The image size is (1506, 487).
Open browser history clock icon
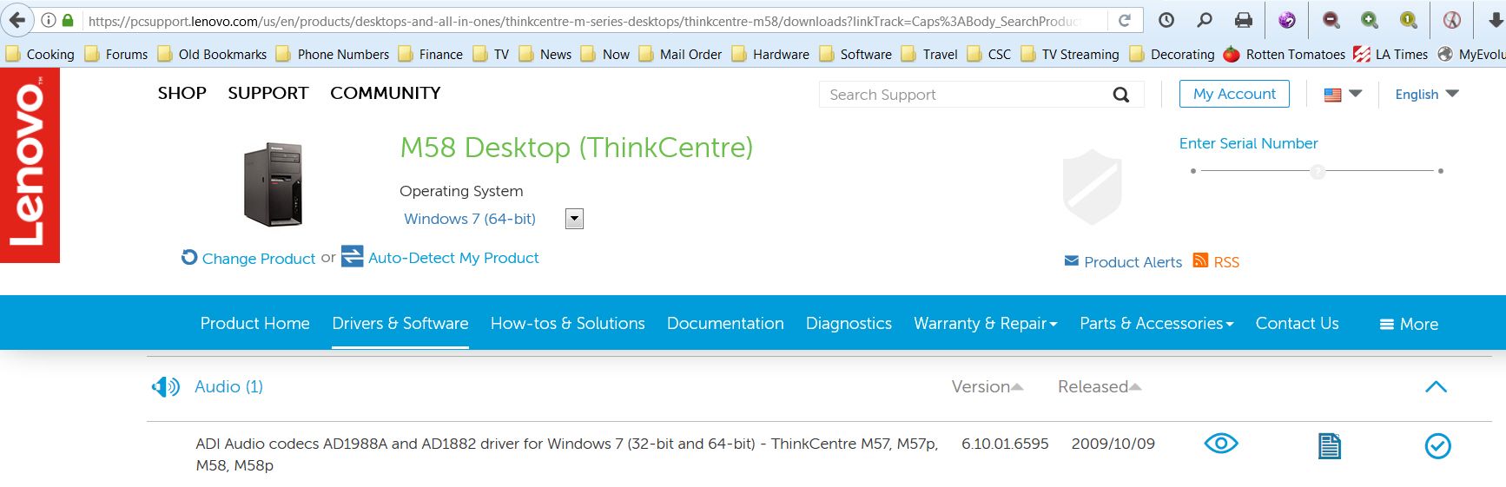(1166, 20)
